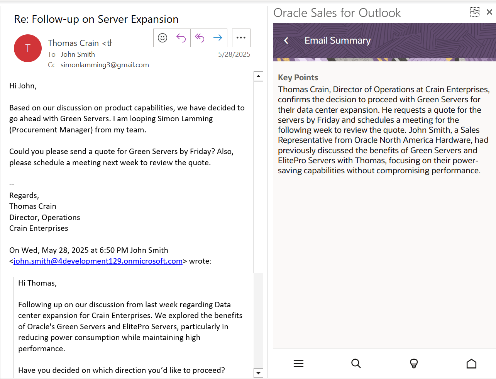Click signature line Director, Operations
The height and width of the screenshot is (379, 496).
(x=45, y=217)
